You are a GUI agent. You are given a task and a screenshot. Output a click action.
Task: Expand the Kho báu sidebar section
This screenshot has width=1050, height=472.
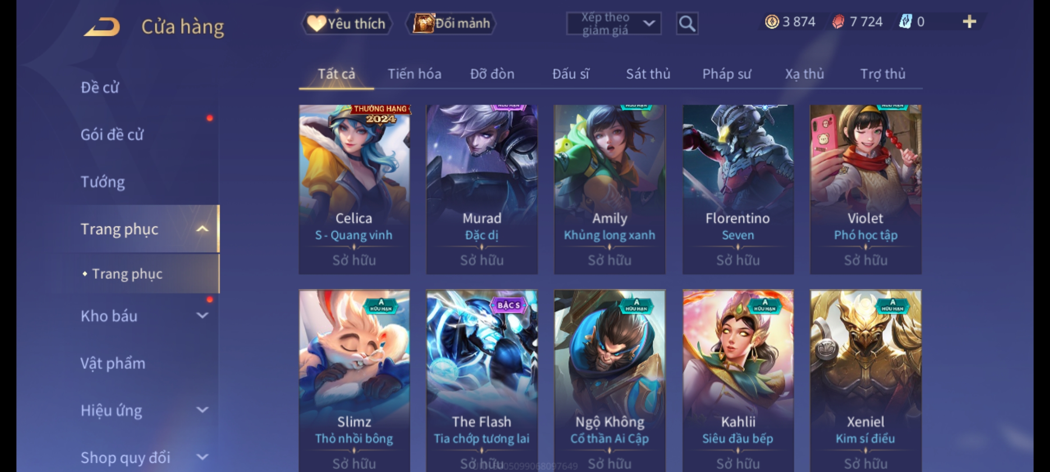(202, 316)
